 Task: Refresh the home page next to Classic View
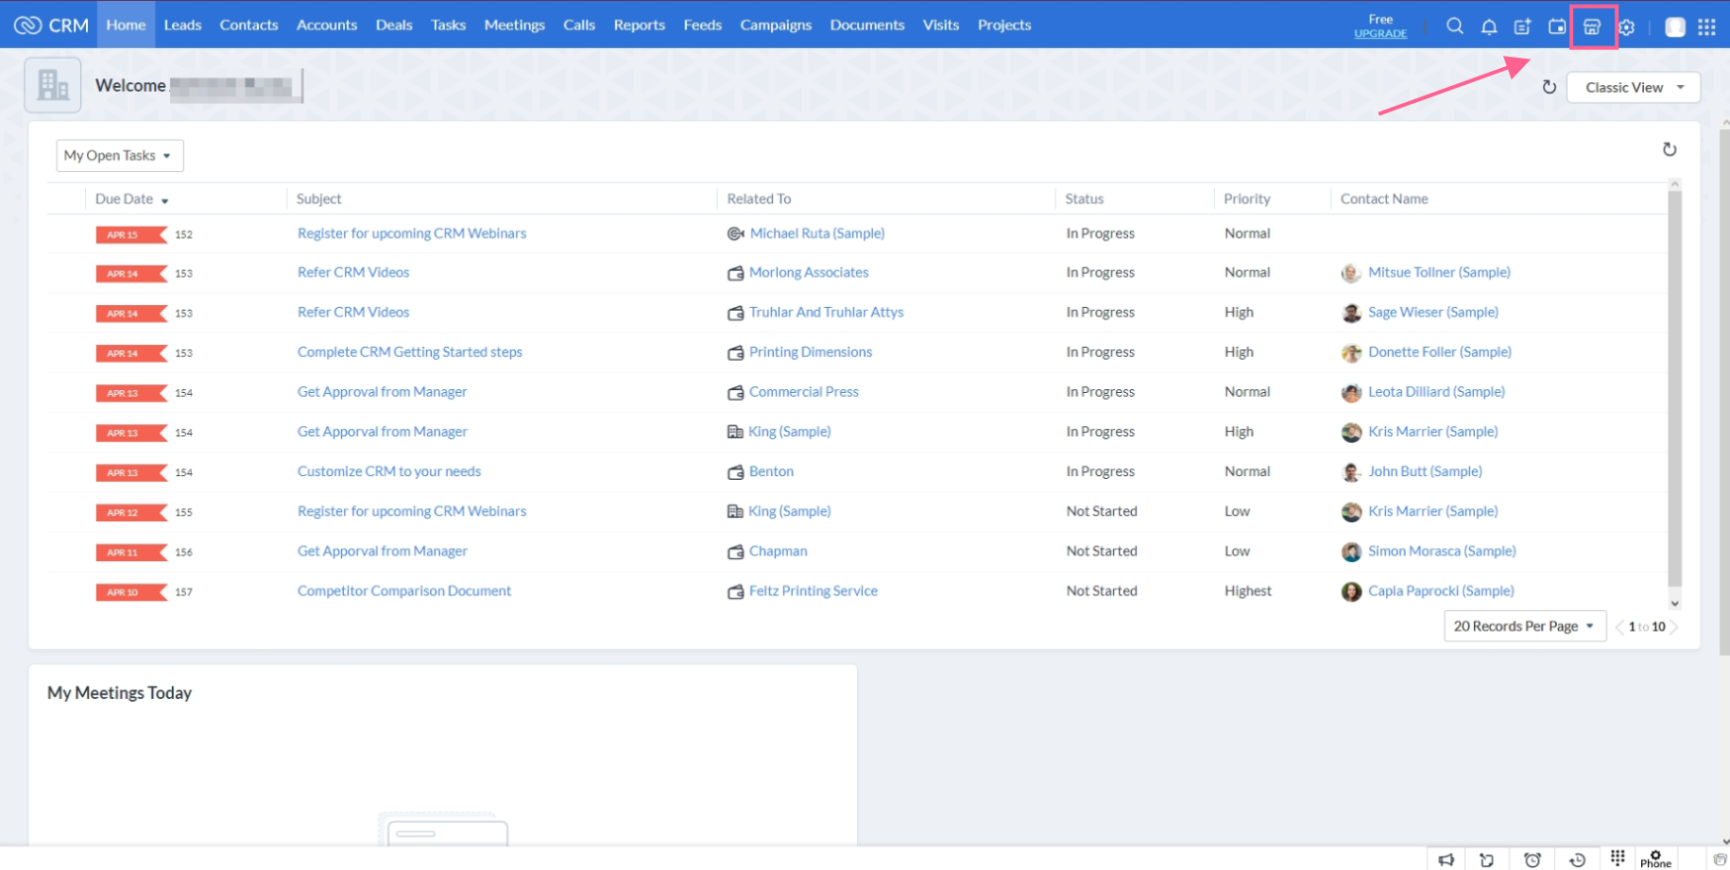click(x=1549, y=87)
